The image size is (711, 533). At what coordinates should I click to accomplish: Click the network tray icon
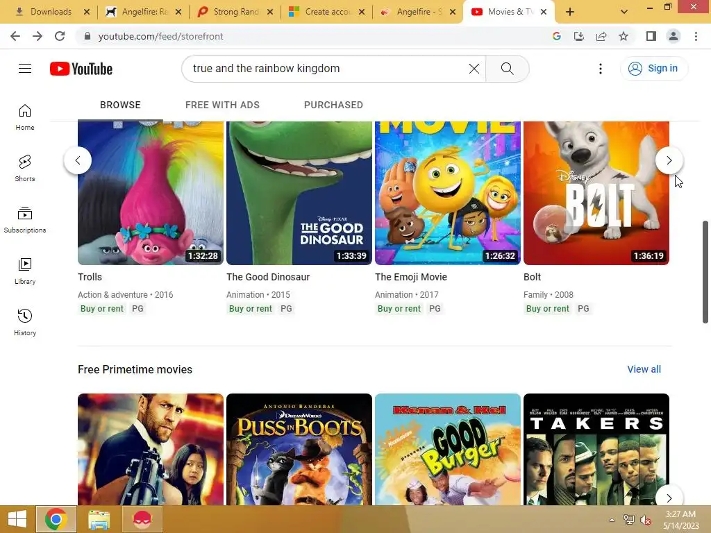628,519
